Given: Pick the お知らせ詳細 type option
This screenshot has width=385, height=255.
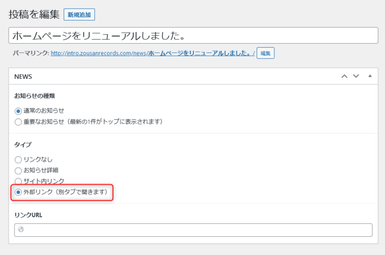Looking at the screenshot, I should (x=18, y=170).
